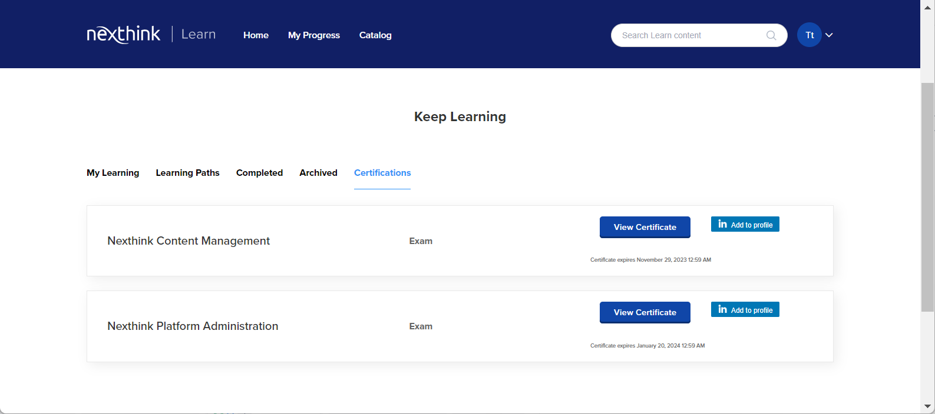Screen dimensions: 935x414
Task: Show the Archived tab
Action: point(318,173)
